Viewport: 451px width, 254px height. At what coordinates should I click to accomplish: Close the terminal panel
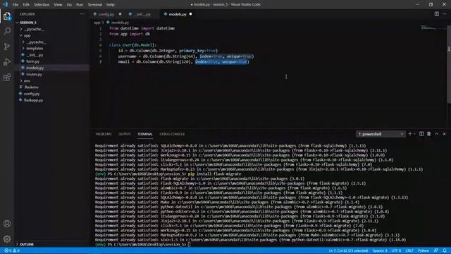pyautogui.click(x=444, y=134)
